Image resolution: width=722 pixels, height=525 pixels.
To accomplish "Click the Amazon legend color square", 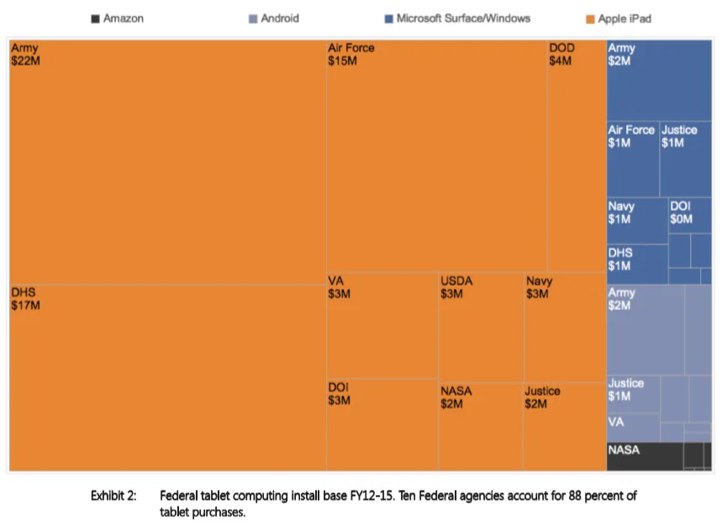I will [x=95, y=18].
